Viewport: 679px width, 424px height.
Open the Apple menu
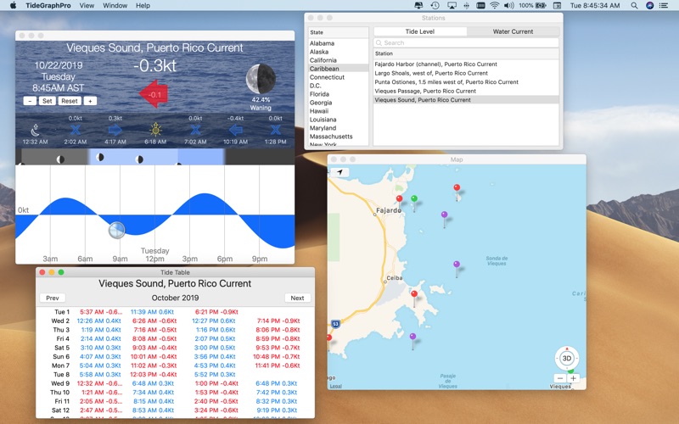[13, 6]
